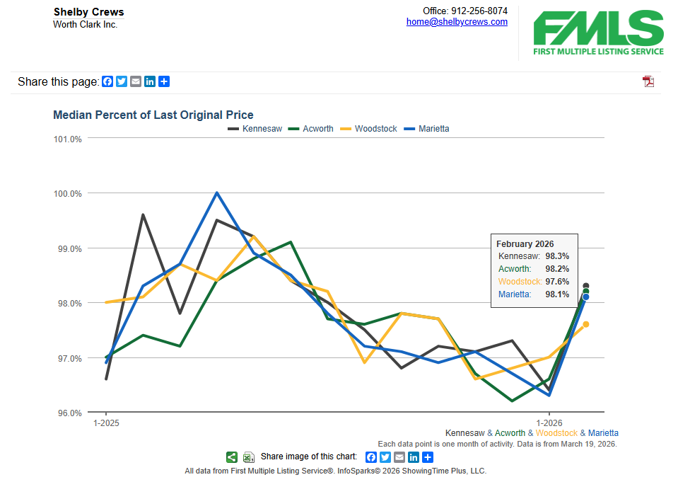
Task: Expand extra share options for the chart image
Action: (x=427, y=457)
